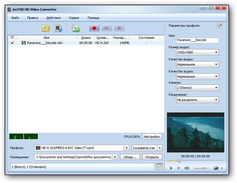Click the edit profile parameters pencil icon
237x183 pixels.
[x=219, y=25]
